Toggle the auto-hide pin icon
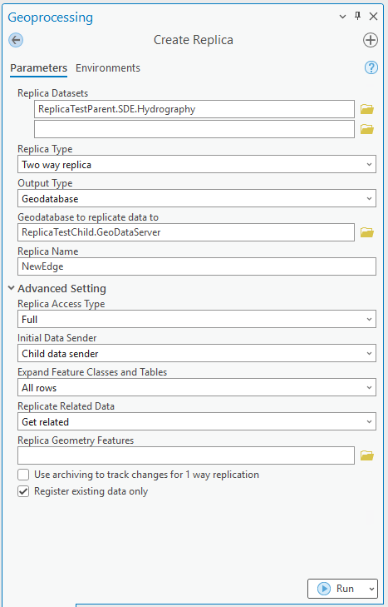 [358, 16]
